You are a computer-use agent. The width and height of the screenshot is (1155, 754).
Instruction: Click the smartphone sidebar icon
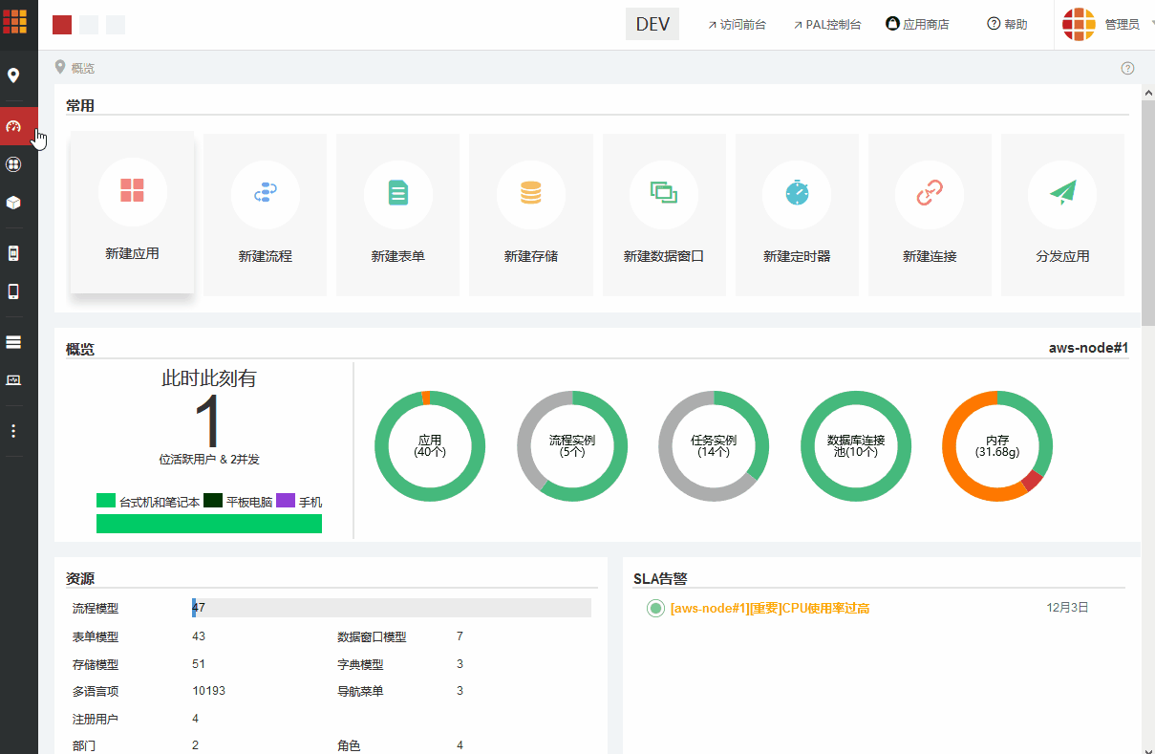click(13, 291)
